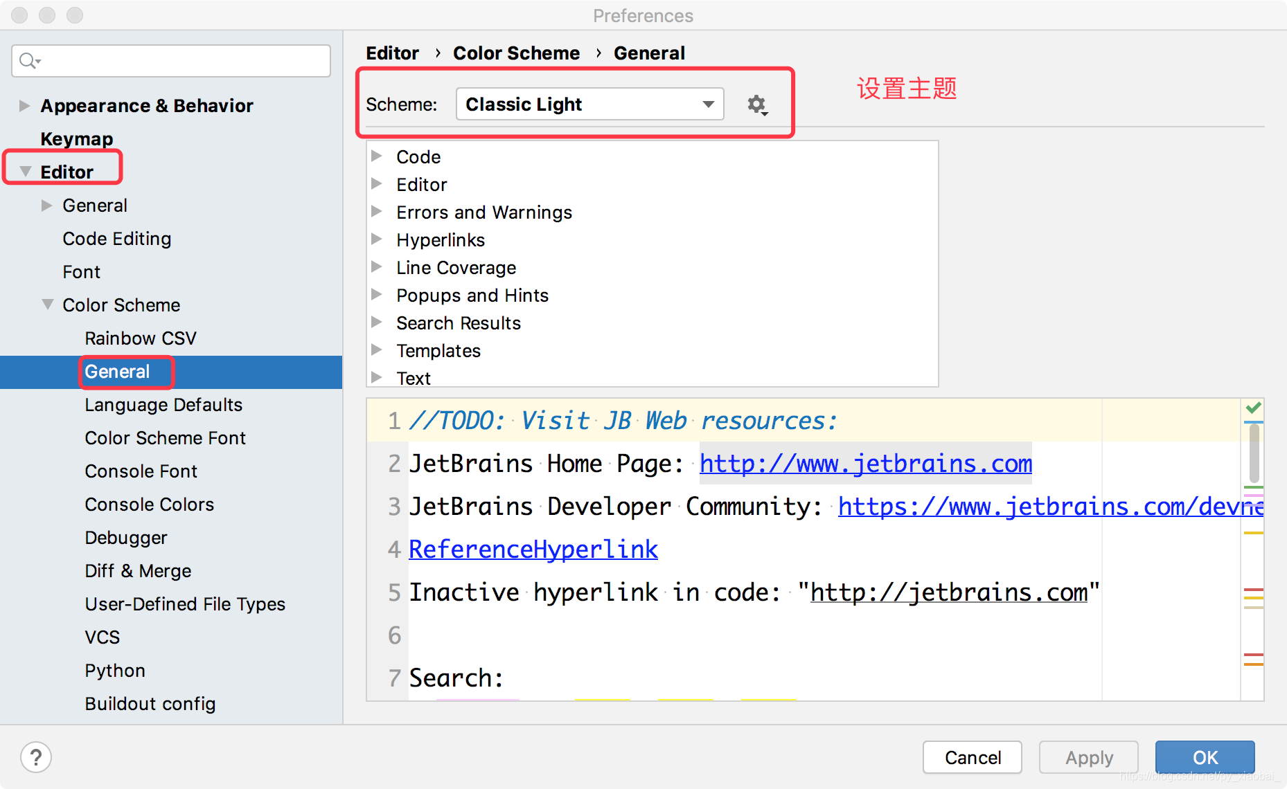Image resolution: width=1287 pixels, height=789 pixels.
Task: Click the help question mark button
Action: click(x=36, y=757)
